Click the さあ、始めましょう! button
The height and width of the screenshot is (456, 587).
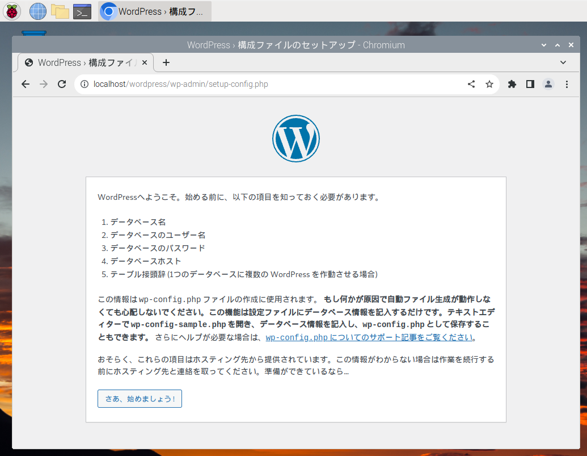tap(140, 399)
